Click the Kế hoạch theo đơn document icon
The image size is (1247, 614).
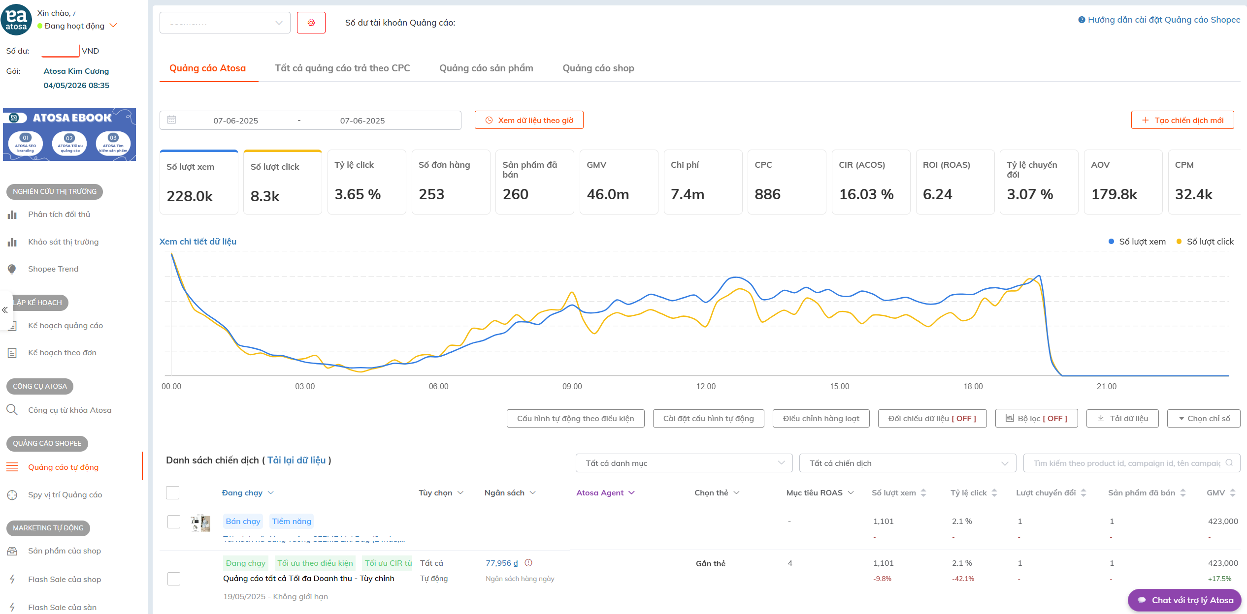tap(12, 353)
